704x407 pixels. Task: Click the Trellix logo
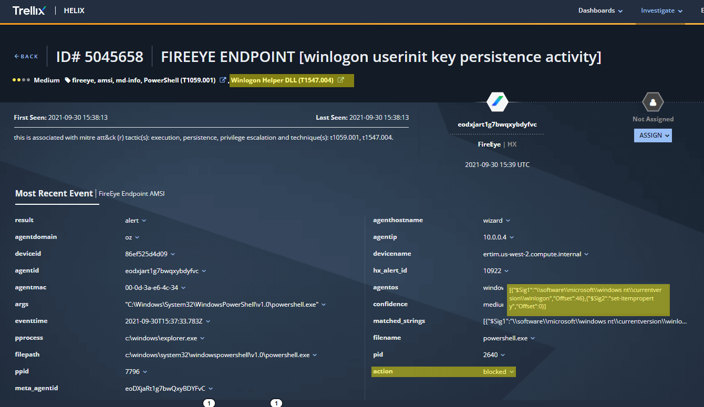click(x=29, y=11)
